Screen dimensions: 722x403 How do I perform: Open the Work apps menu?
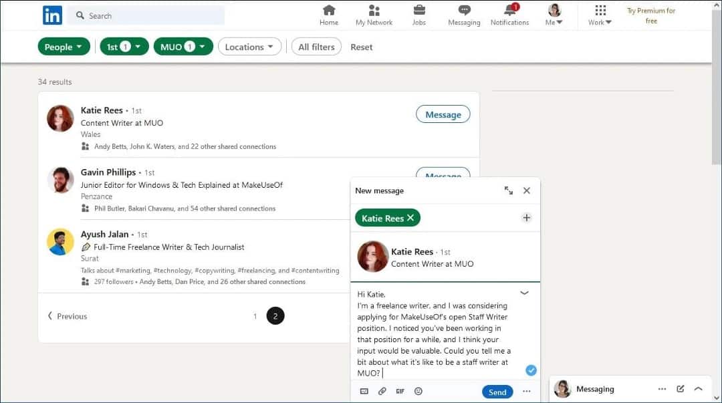pos(600,15)
